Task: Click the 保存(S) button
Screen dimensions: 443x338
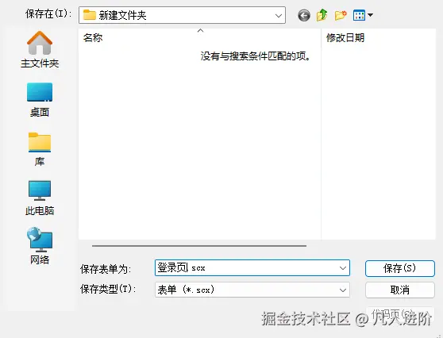Action: (x=400, y=268)
